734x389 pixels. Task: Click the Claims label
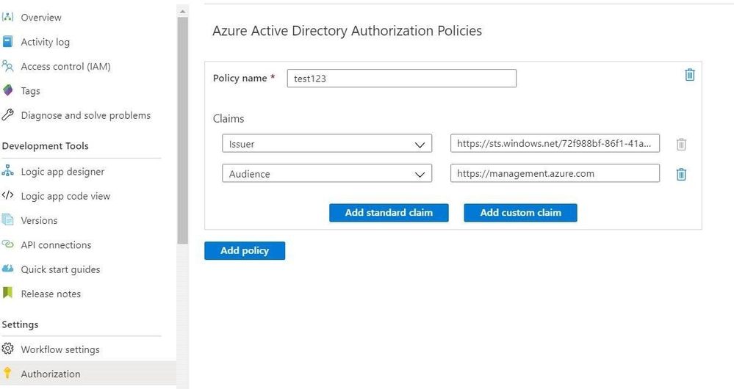pos(229,119)
